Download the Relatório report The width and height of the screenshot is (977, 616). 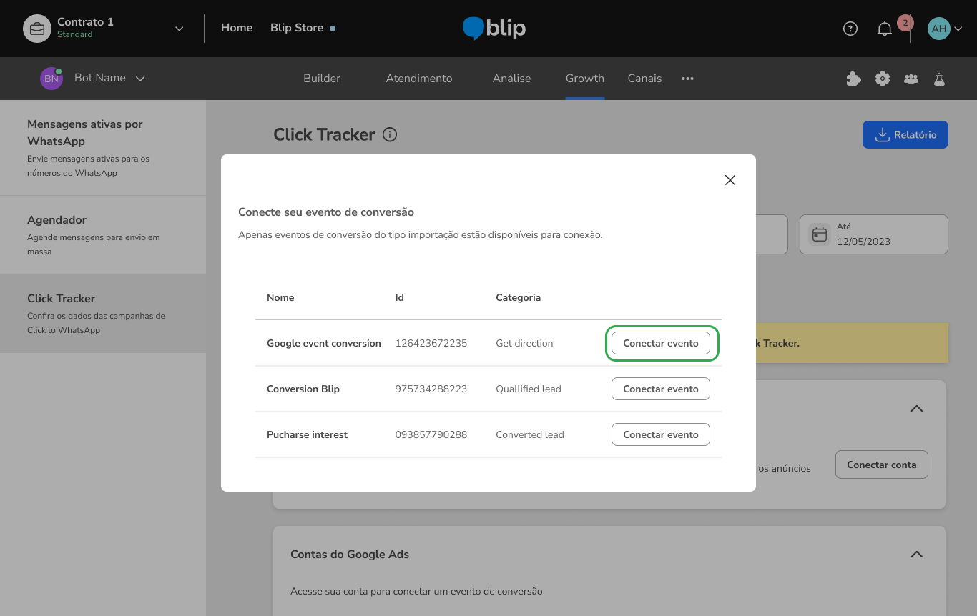pyautogui.click(x=905, y=135)
